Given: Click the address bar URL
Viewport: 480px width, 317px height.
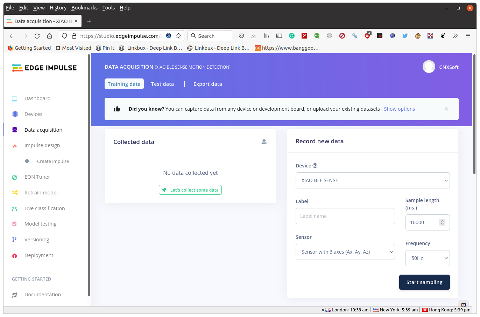Looking at the screenshot, I should click(x=121, y=36).
